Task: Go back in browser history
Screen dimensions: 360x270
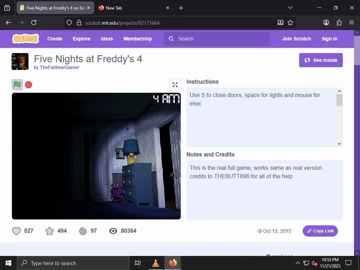Action: [x=8, y=22]
